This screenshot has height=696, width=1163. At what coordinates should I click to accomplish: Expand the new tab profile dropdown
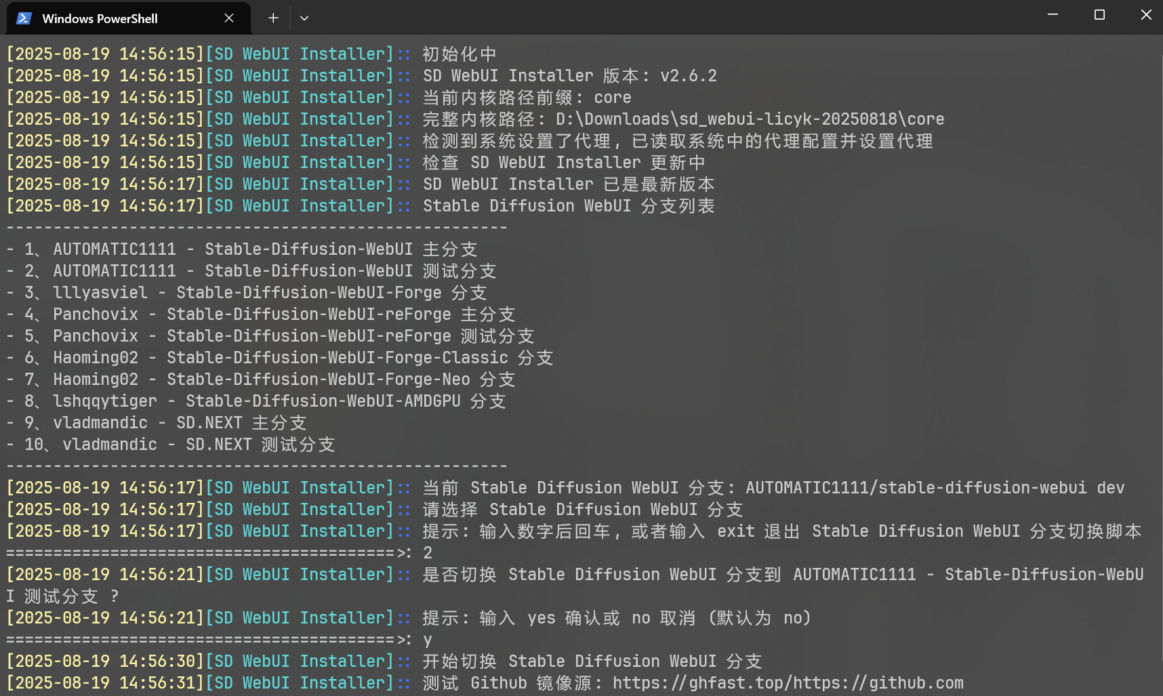[x=304, y=18]
